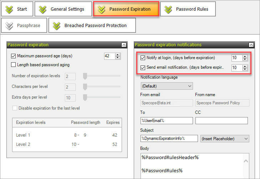
Task: Open the Notification language dropdown
Action: pos(167,86)
